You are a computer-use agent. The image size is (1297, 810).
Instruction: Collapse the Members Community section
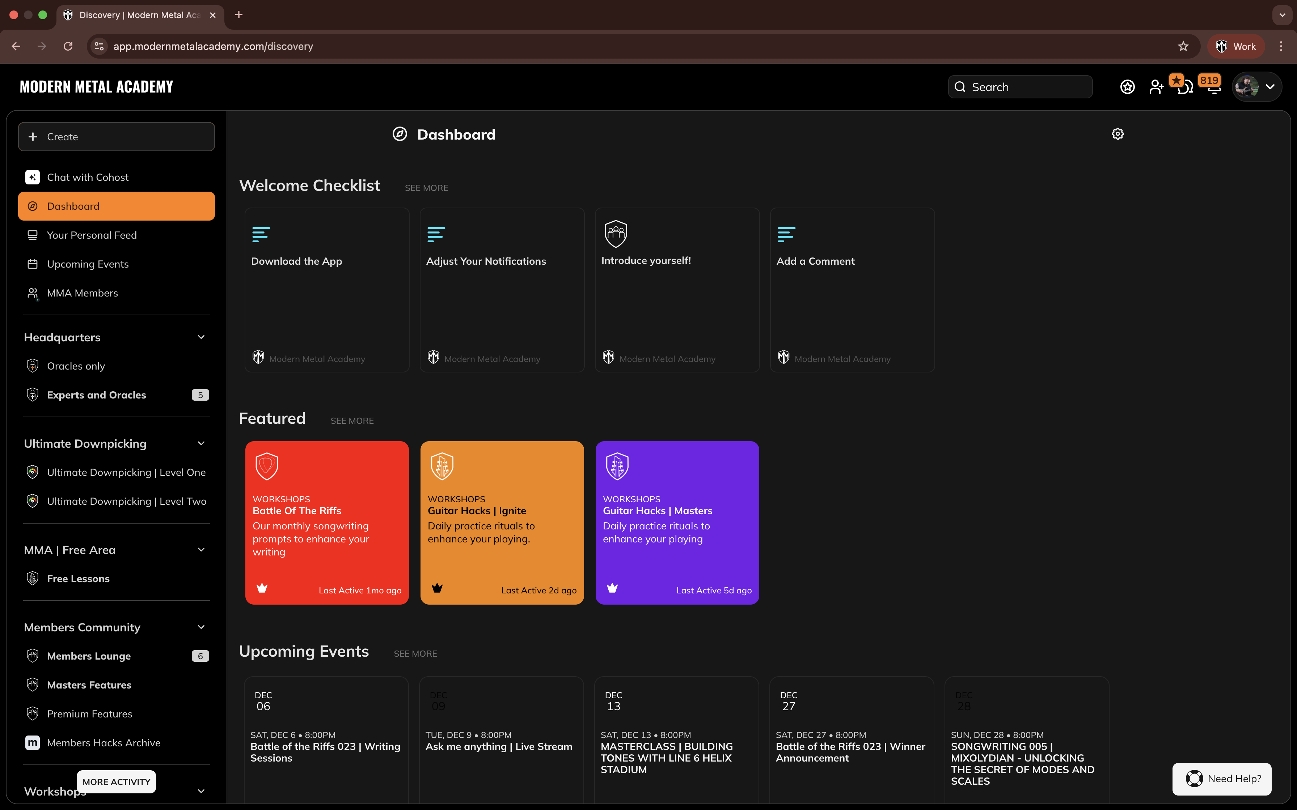pos(201,627)
